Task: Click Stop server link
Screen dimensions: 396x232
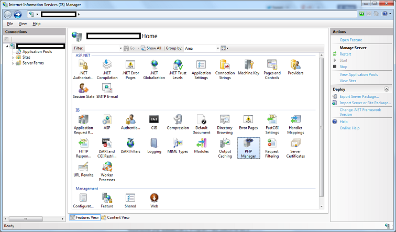Action: click(343, 67)
